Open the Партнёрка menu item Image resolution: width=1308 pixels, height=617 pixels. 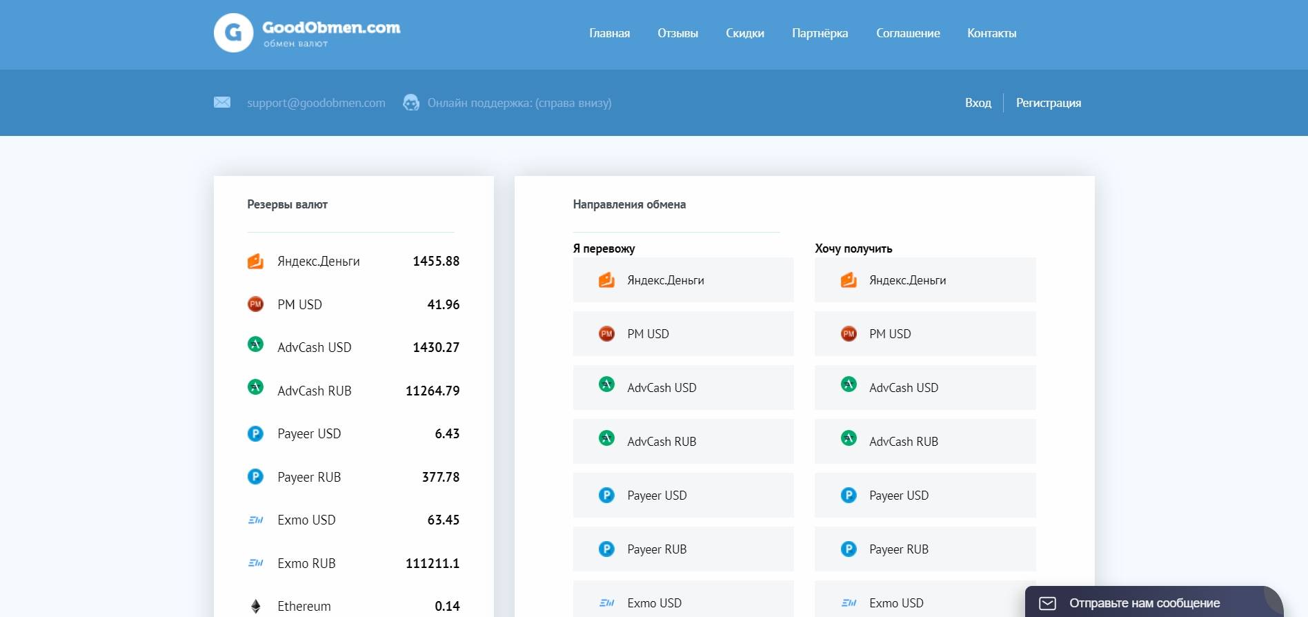[820, 33]
